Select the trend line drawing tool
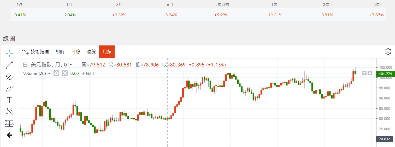This screenshot has width=395, height=147. click(x=9, y=65)
